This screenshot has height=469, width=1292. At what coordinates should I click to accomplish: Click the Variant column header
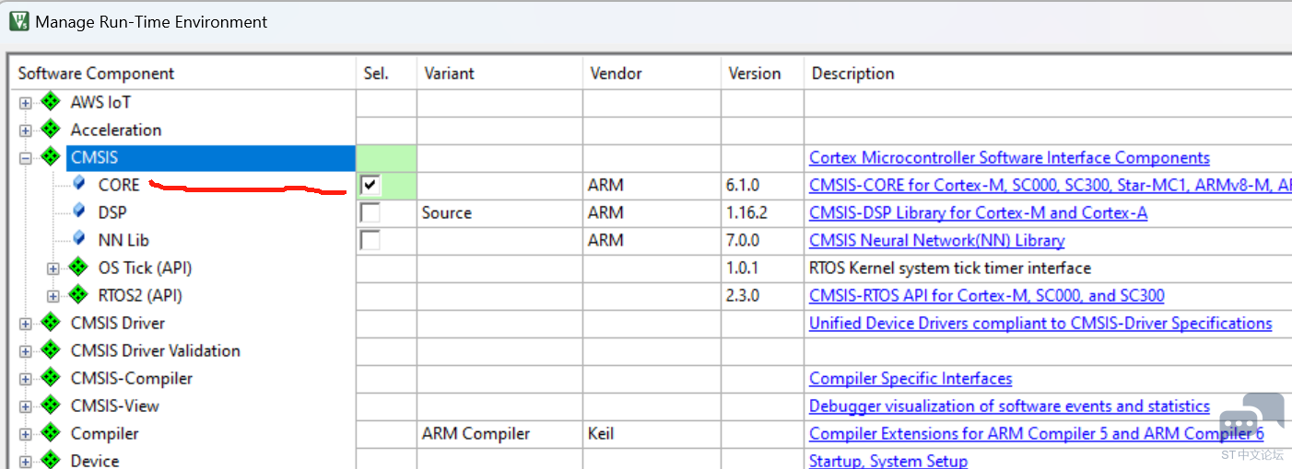[499, 74]
